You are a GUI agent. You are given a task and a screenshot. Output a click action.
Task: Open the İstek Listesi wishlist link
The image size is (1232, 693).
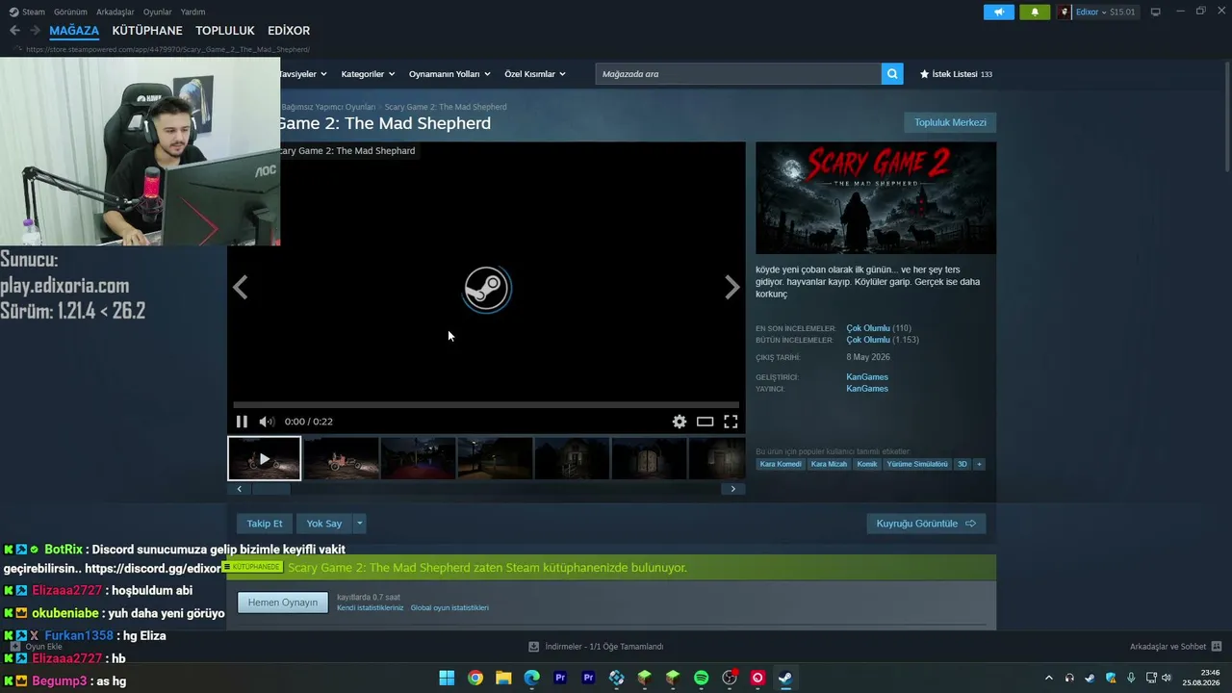click(956, 74)
